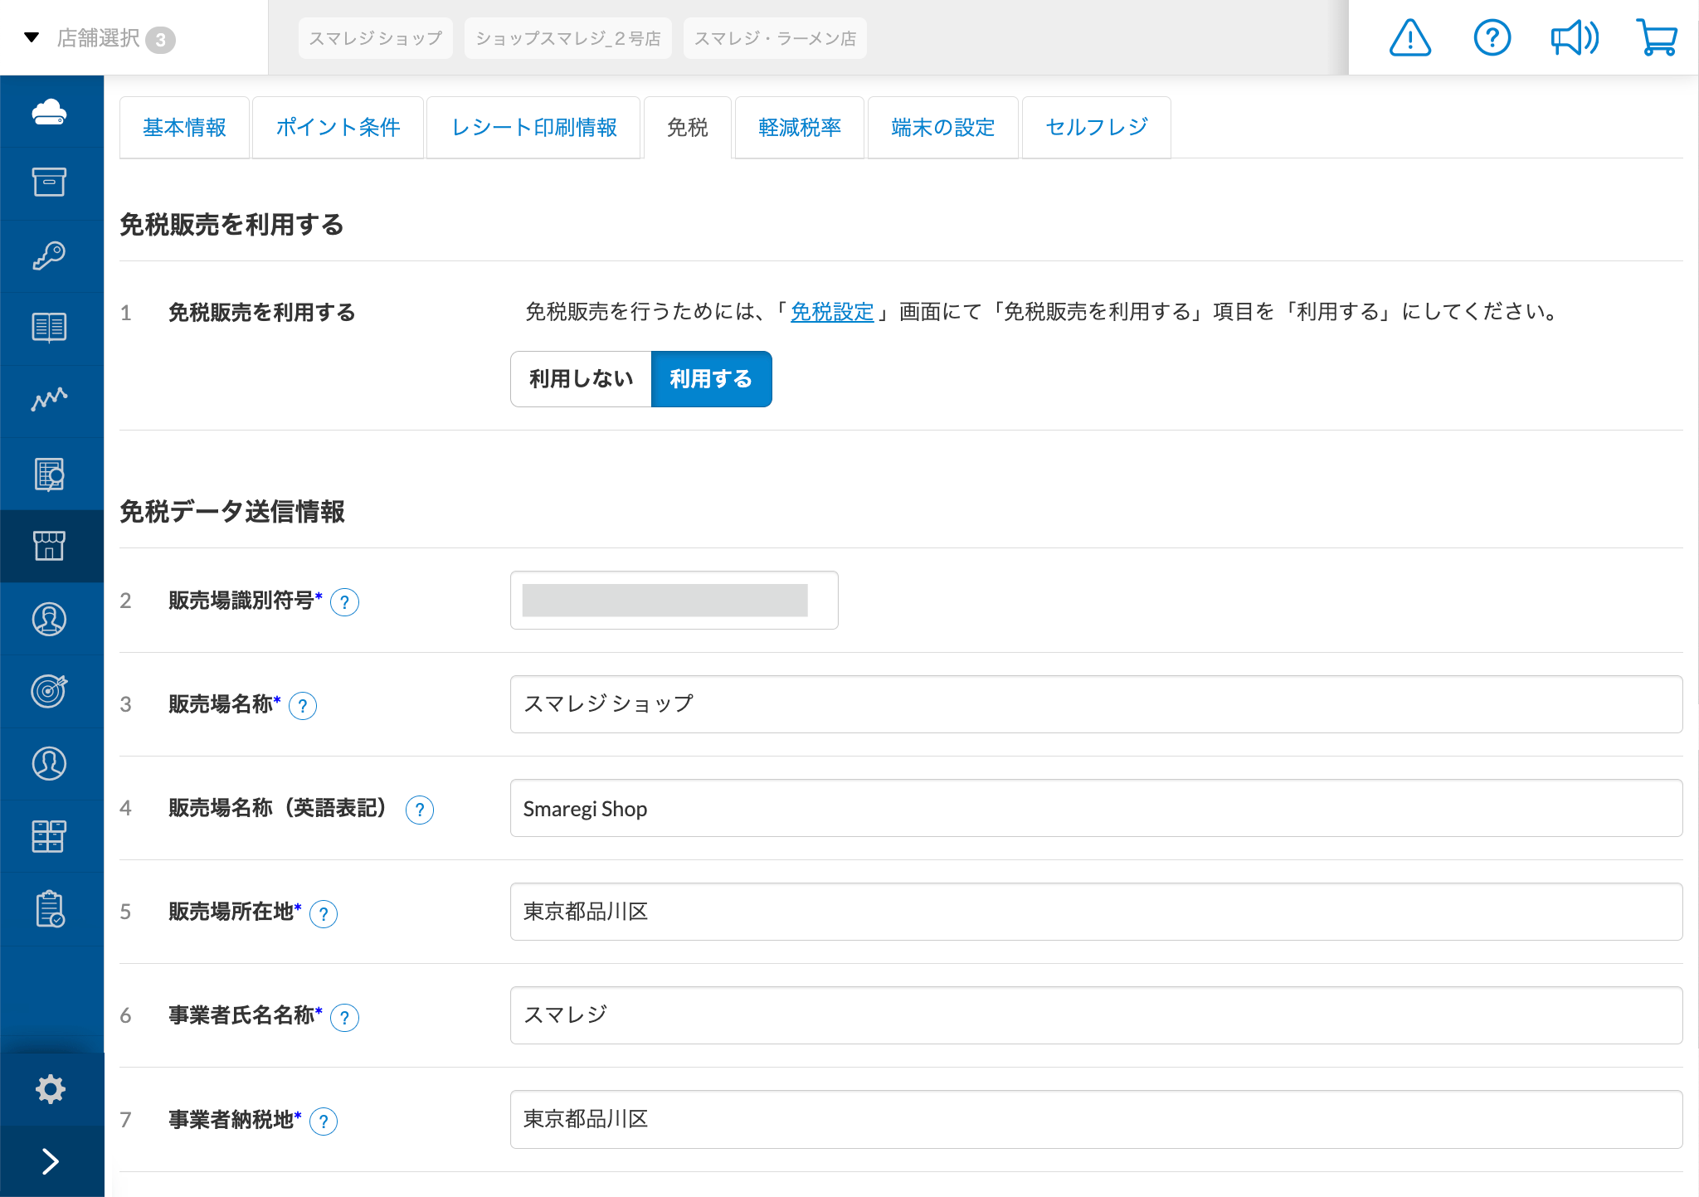
Task: Select 利用しない for tax-free sales
Action: pos(581,379)
